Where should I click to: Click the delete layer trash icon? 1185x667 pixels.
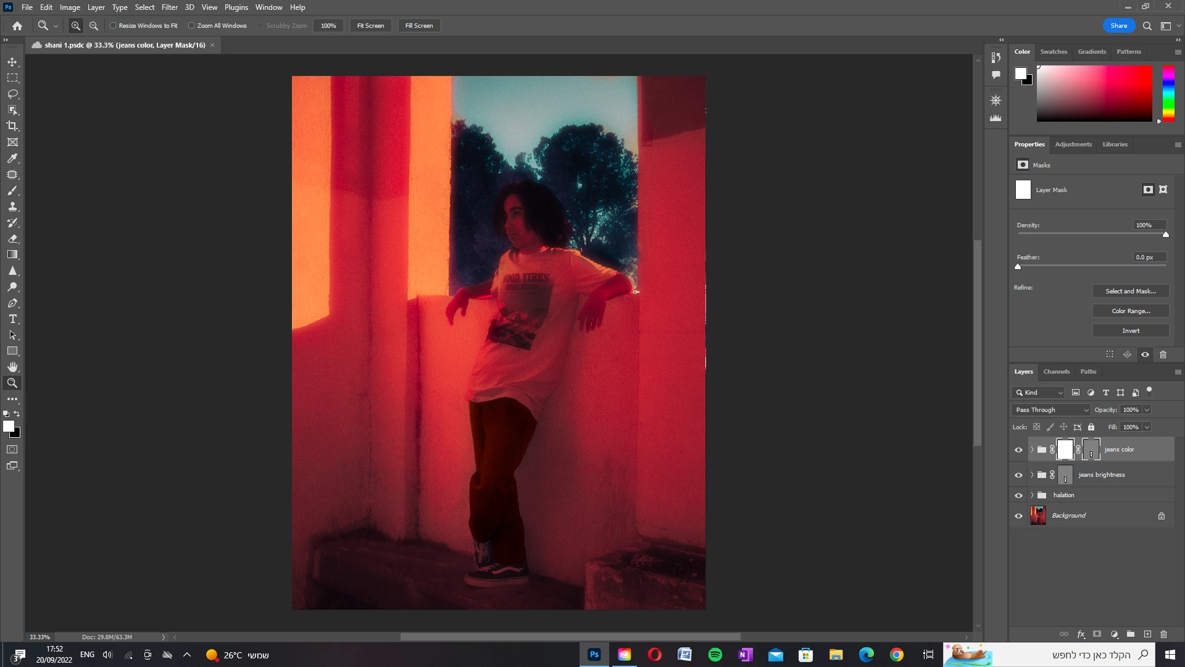[1163, 634]
